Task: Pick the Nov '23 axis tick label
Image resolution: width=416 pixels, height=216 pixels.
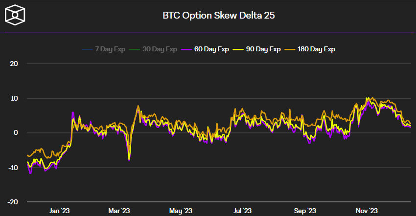Action: click(367, 211)
